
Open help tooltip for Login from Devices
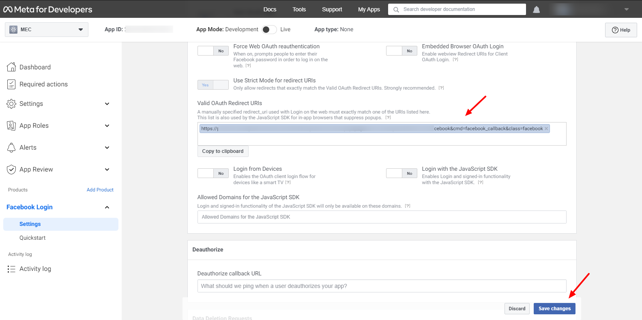(x=288, y=183)
